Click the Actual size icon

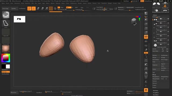coord(146,28)
